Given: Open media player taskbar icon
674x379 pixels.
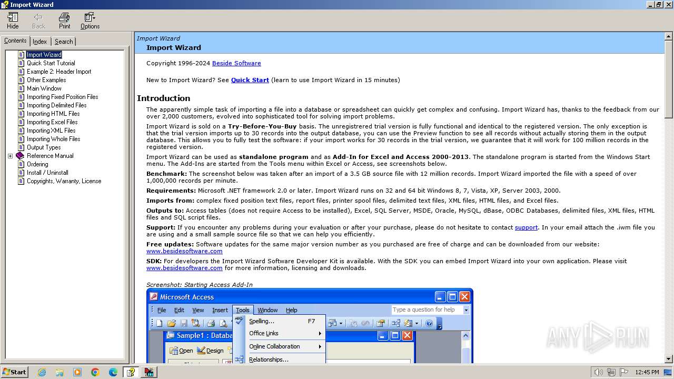Looking at the screenshot, I should click(x=77, y=372).
